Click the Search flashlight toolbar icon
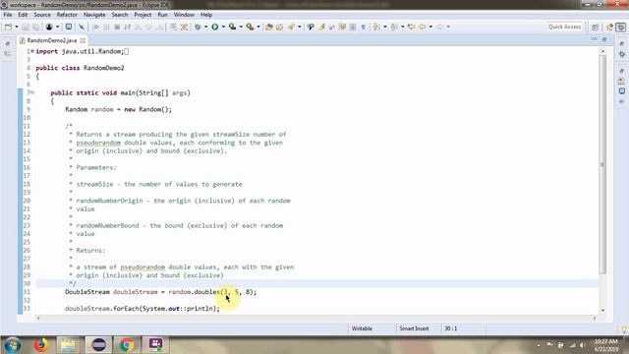The width and height of the screenshot is (629, 354). (x=291, y=27)
